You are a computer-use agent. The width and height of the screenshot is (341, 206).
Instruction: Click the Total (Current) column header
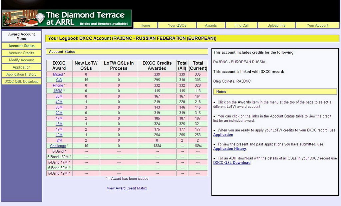tap(198, 66)
